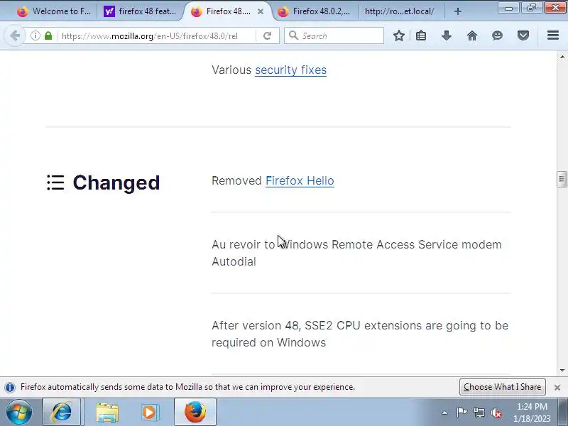568x426 pixels.
Task: Click the scrollbar up arrow
Action: (562, 57)
